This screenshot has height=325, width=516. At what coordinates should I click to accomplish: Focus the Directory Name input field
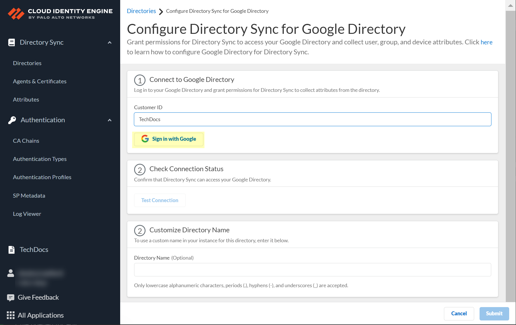pyautogui.click(x=312, y=270)
